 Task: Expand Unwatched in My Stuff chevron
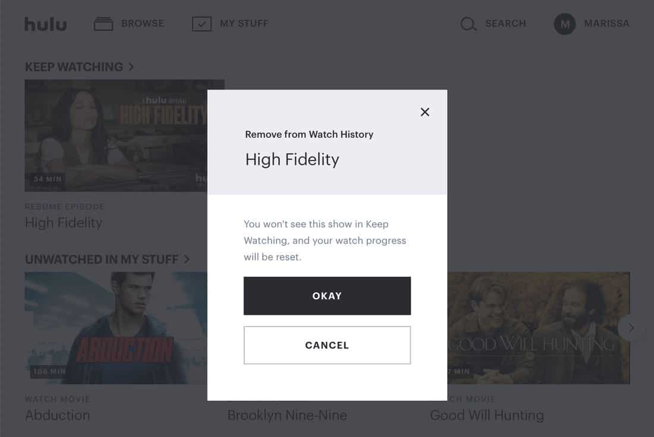[187, 259]
